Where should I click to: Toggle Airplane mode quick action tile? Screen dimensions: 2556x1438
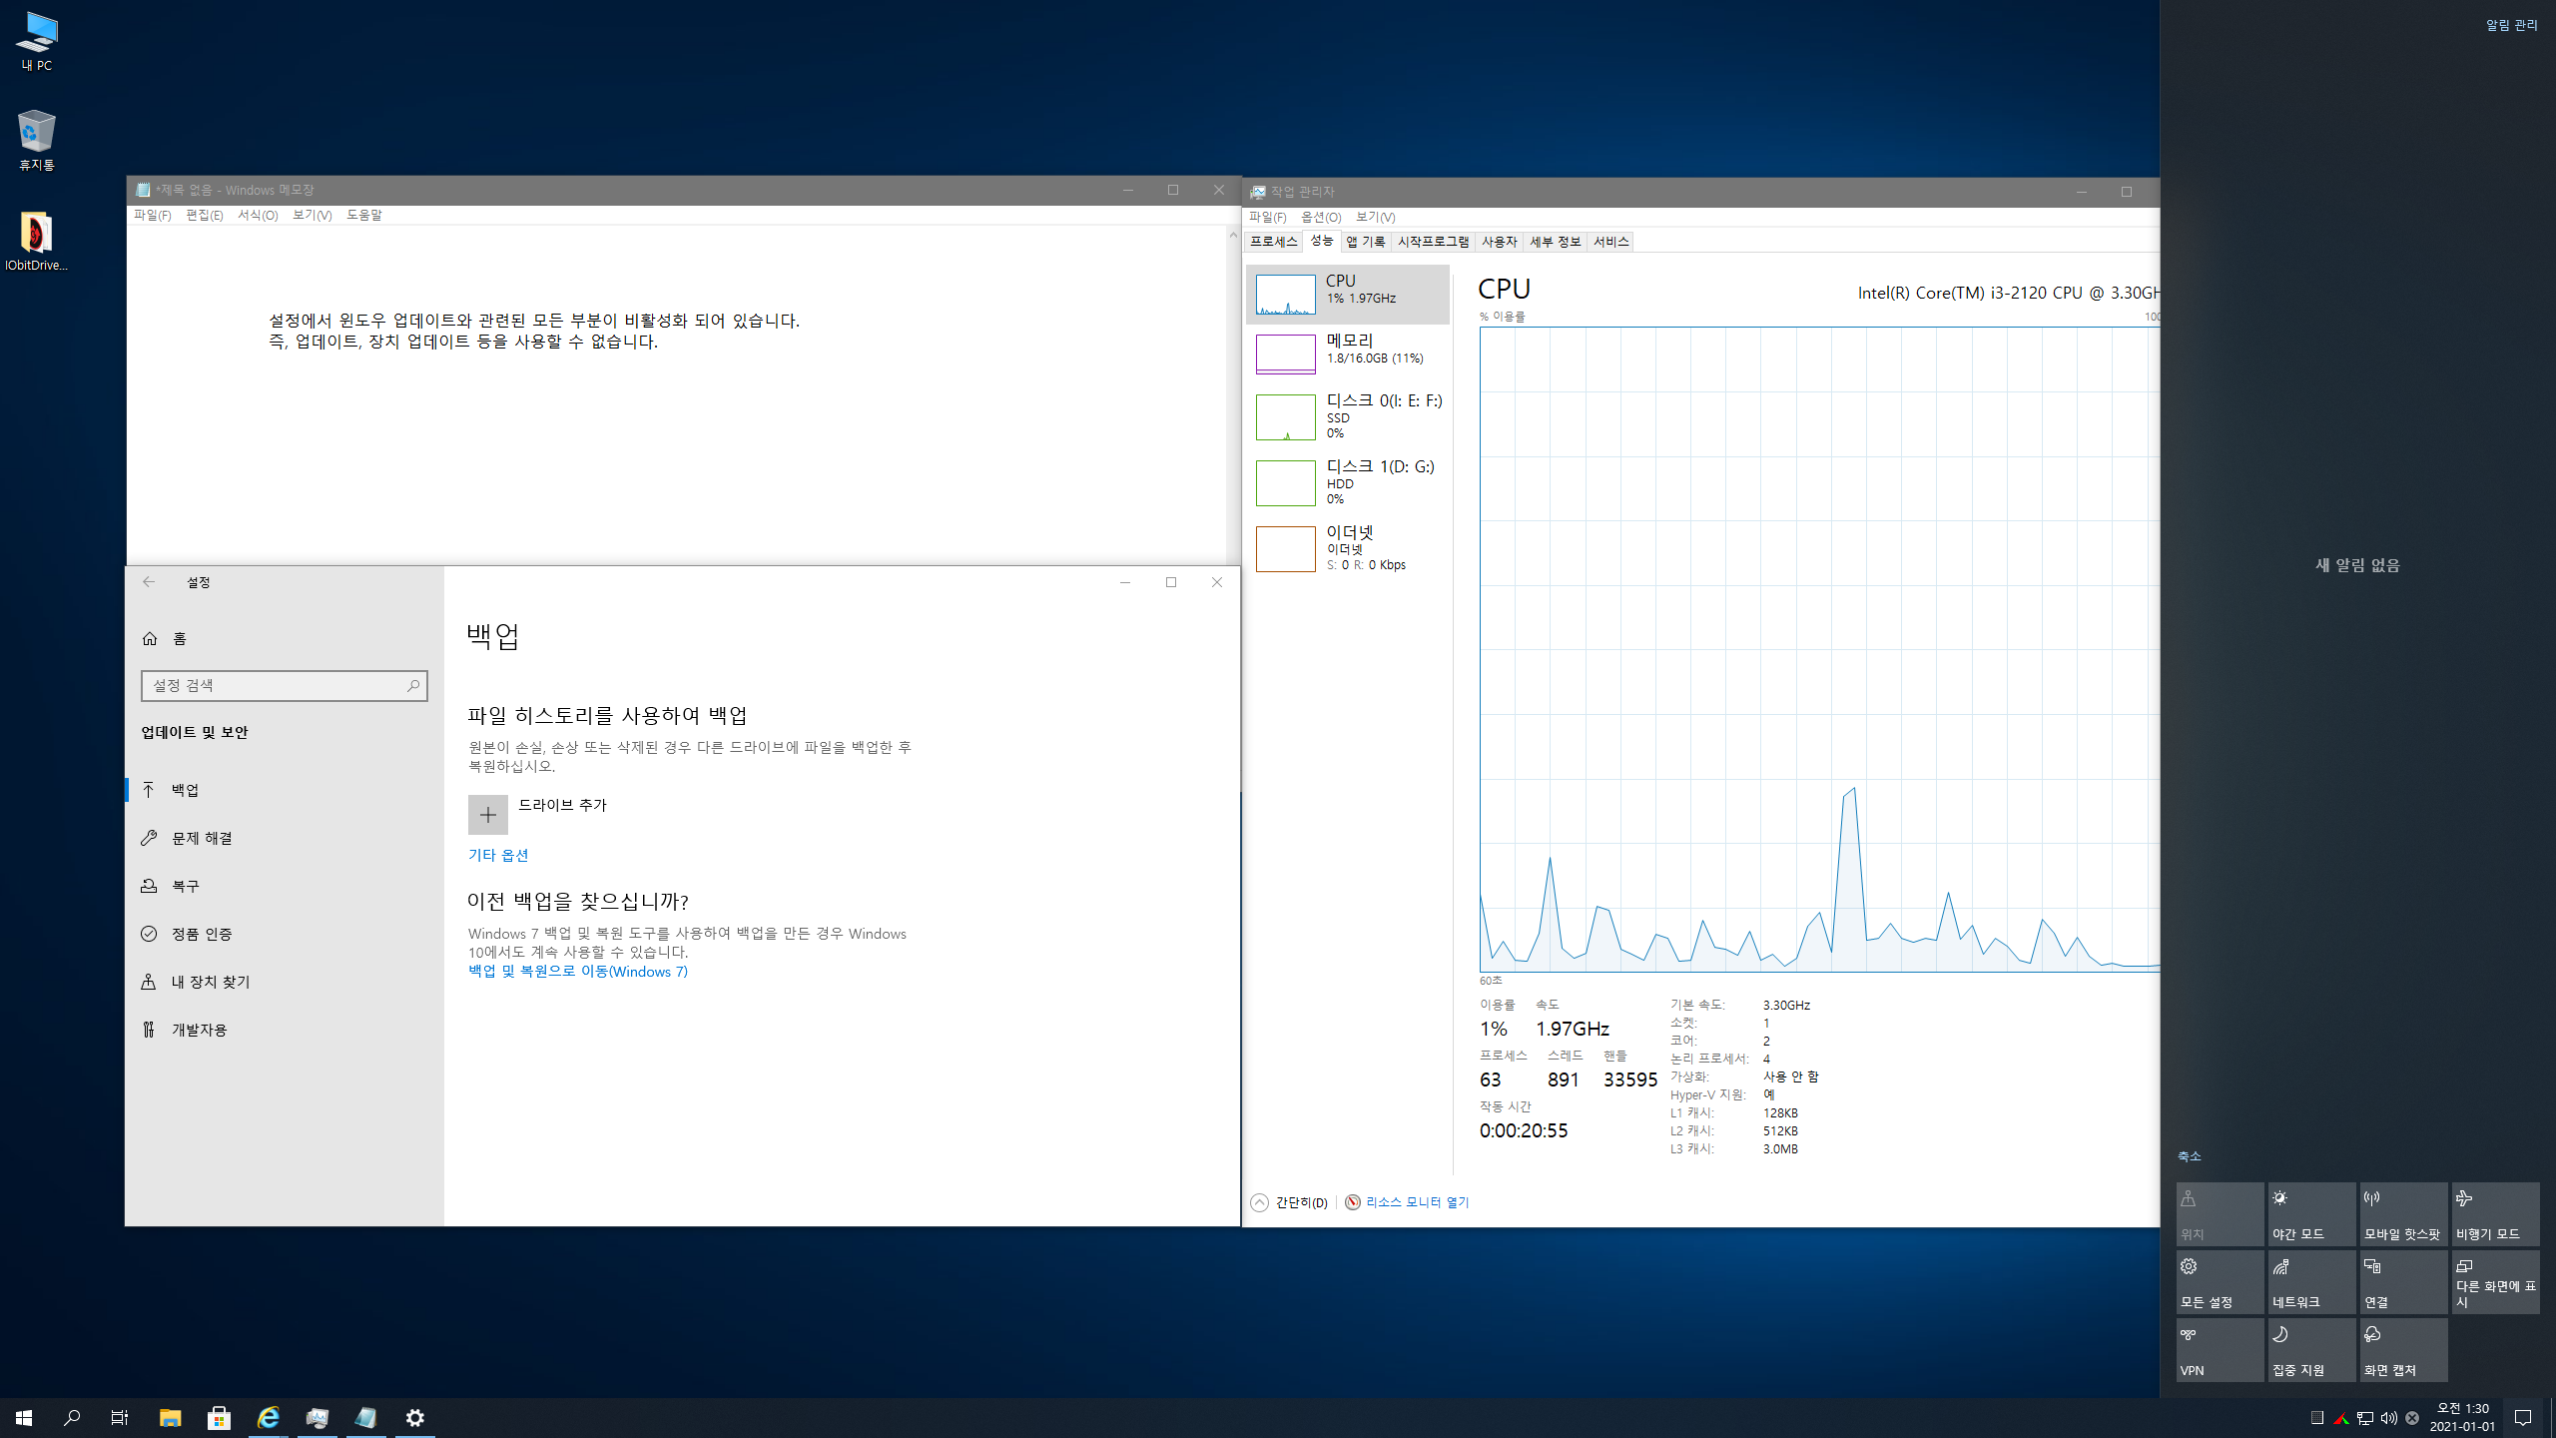(x=2494, y=1213)
